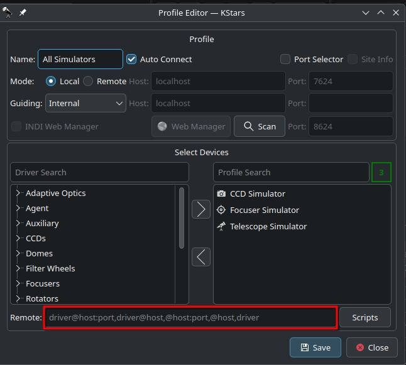Click the pin window icon
This screenshot has height=365, width=406.
(x=23, y=12)
